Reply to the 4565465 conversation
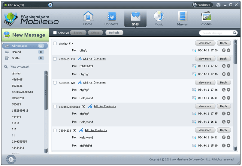The image size is (242, 166). (224, 59)
